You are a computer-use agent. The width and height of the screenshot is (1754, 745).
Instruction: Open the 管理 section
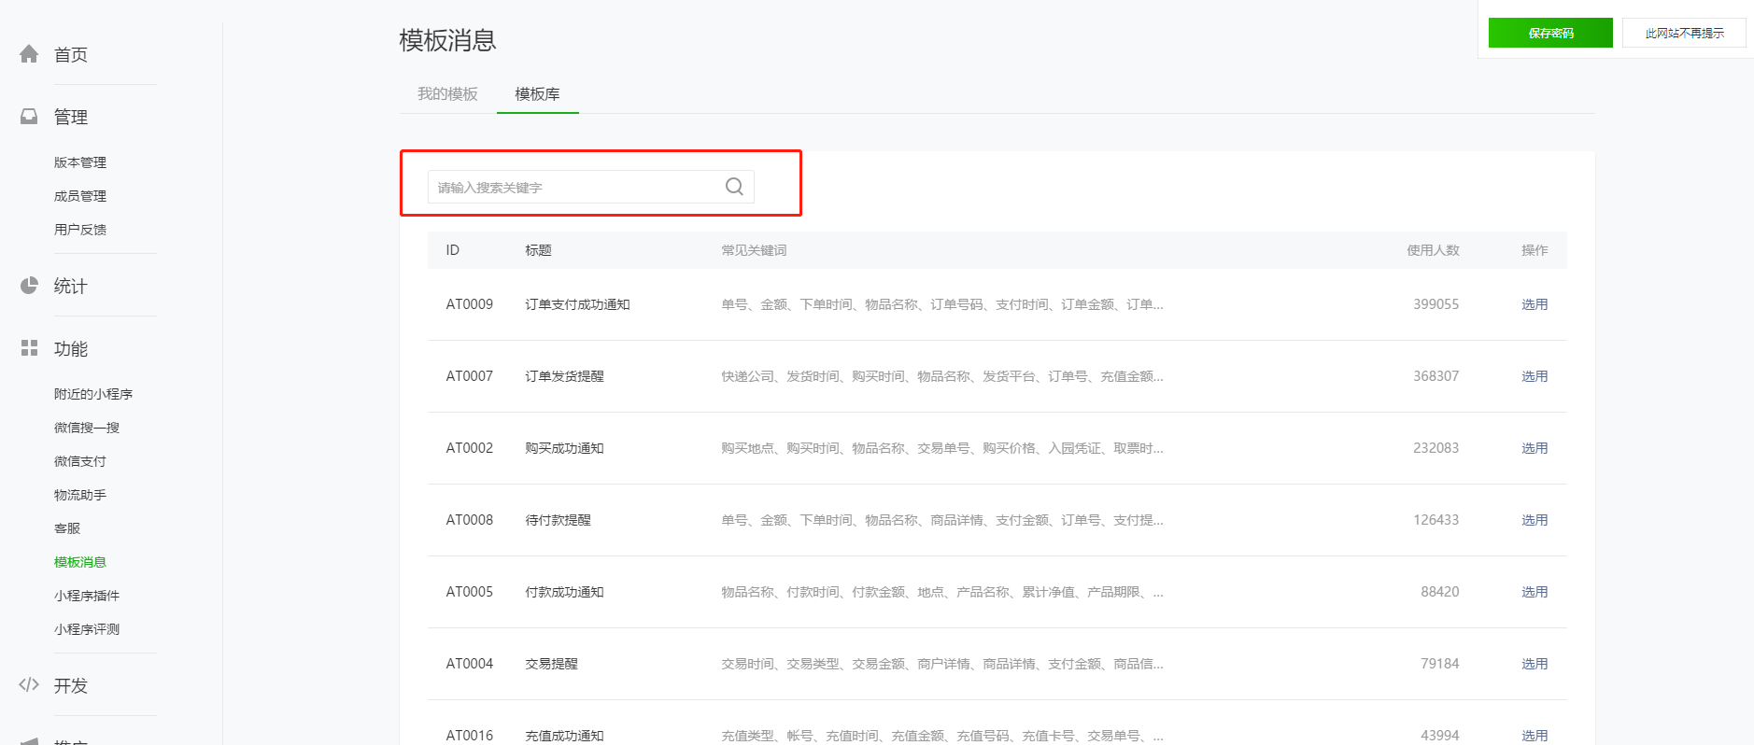tap(71, 117)
